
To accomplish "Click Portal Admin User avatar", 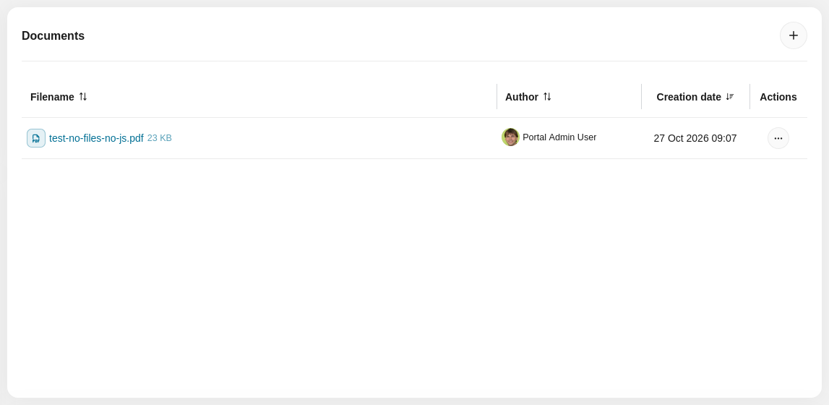I will tap(511, 137).
